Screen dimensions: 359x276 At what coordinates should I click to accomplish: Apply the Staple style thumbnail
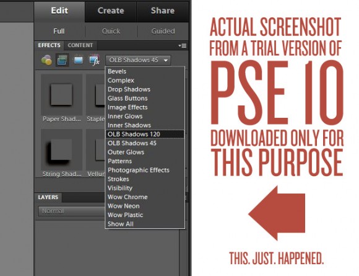click(95, 95)
